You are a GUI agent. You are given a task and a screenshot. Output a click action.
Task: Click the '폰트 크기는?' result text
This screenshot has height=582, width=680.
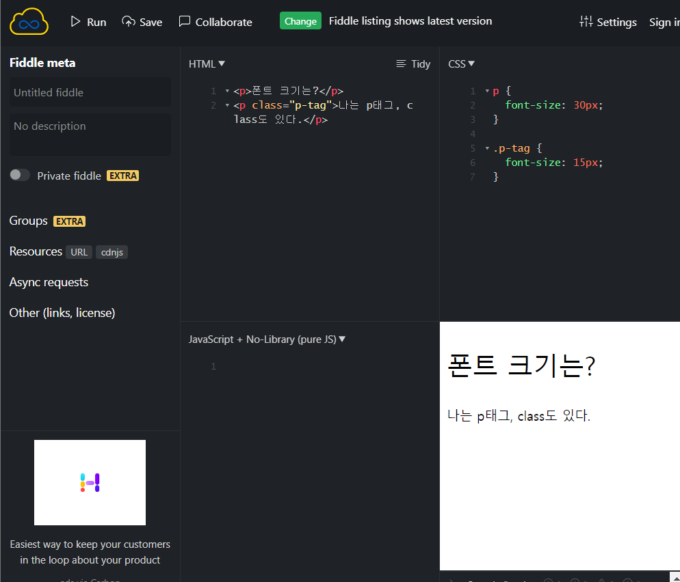(521, 365)
